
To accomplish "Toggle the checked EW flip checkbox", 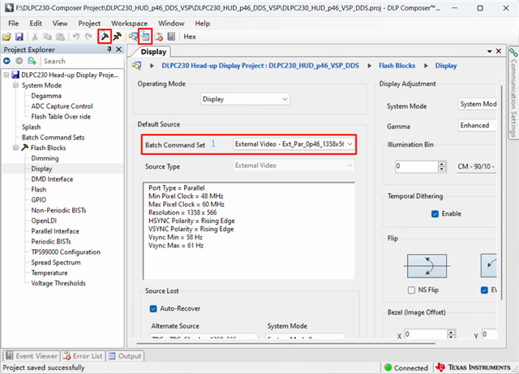I will pyautogui.click(x=484, y=290).
